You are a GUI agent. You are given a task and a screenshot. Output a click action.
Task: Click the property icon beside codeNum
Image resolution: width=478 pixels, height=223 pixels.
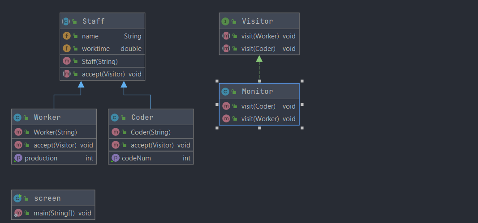[115, 158]
